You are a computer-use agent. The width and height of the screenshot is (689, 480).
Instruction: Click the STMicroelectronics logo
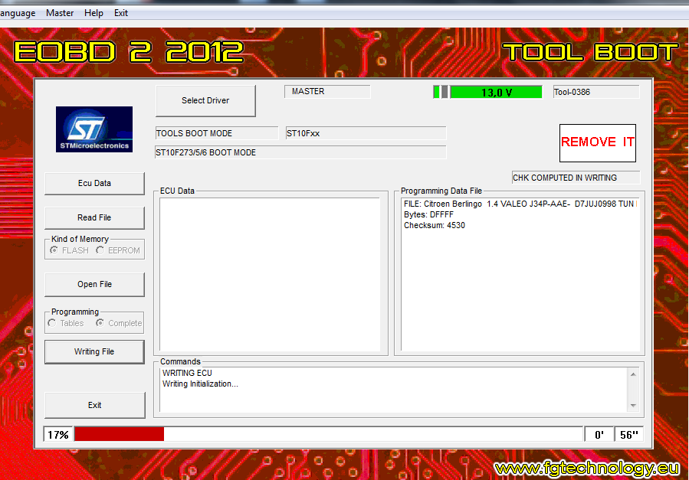(x=94, y=129)
